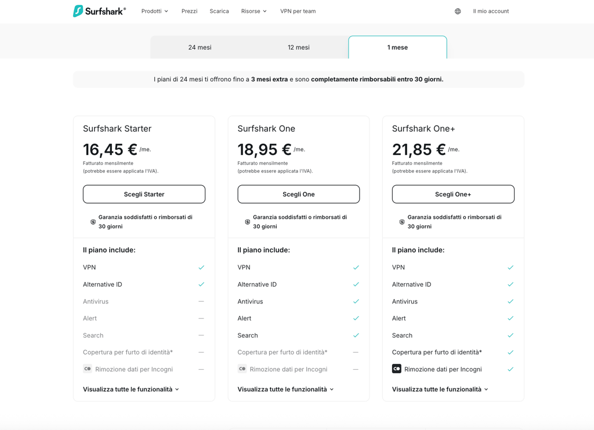Click guarantee shield icon under Scegli One+
Viewport: 594px width, 430px height.
click(402, 222)
